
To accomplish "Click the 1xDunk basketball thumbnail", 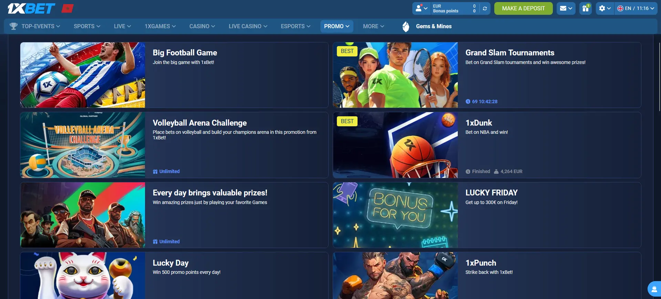I will coord(395,145).
